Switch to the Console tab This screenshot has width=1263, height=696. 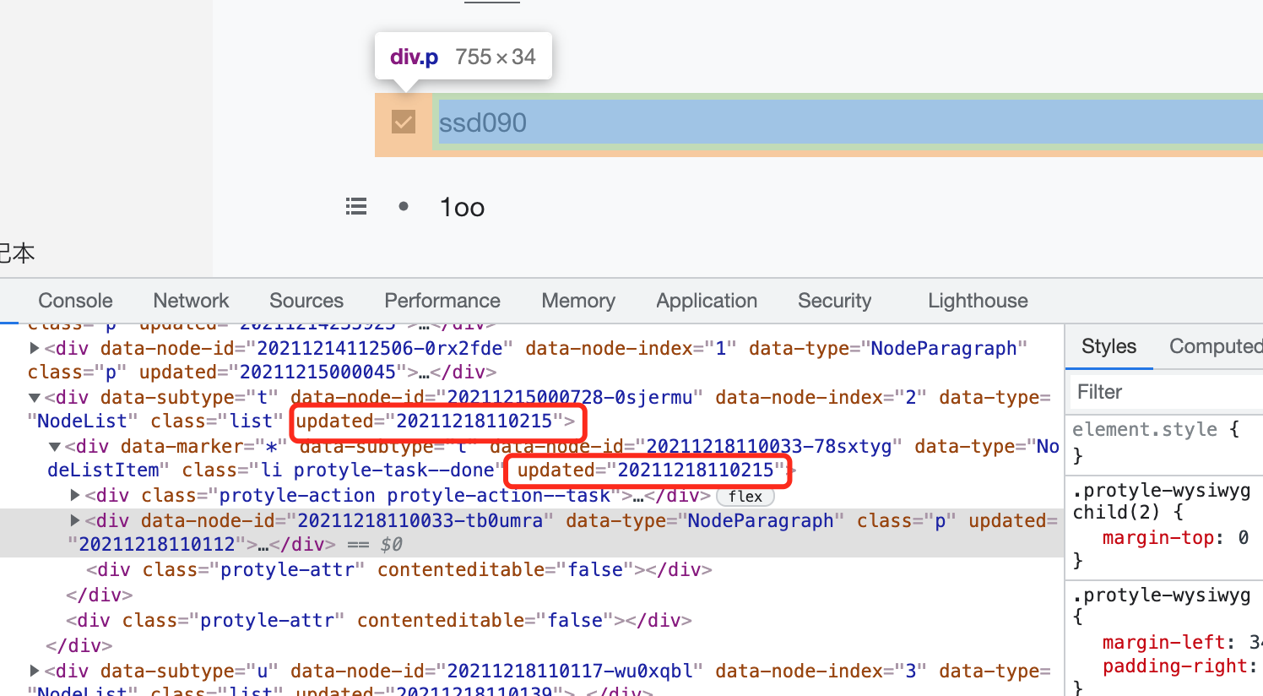tap(75, 301)
